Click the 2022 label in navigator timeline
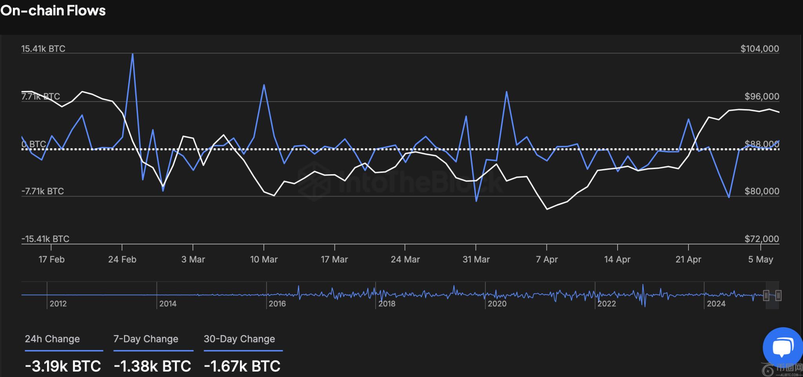 [x=607, y=304]
